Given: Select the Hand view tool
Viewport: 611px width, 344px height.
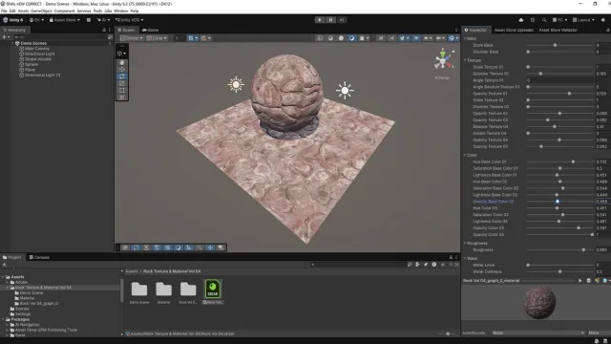Looking at the screenshot, I should pos(122,62).
